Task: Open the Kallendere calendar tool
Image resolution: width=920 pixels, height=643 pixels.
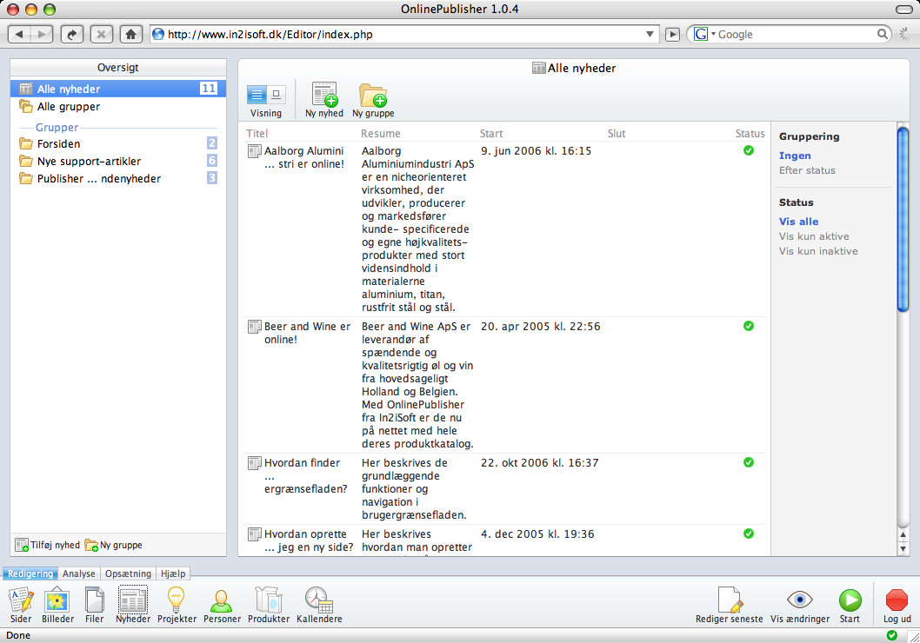Action: (318, 601)
